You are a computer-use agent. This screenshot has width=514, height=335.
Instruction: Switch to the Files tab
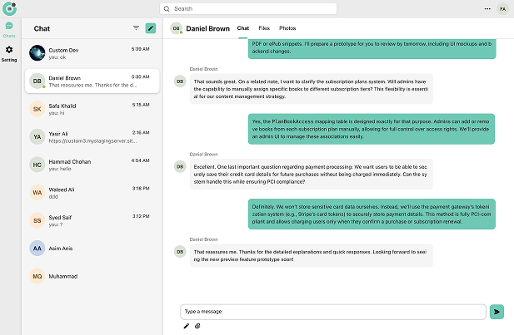coord(265,28)
